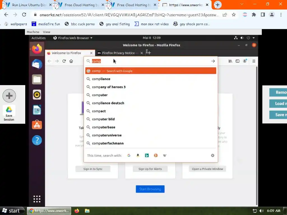Open the Files manager in the dock
The width and height of the screenshot is (287, 215).
coord(37,79)
